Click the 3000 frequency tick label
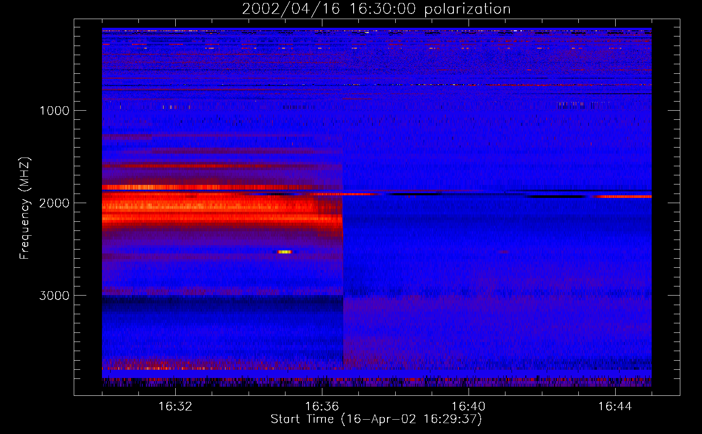Screen dimensions: 702x434 point(54,296)
